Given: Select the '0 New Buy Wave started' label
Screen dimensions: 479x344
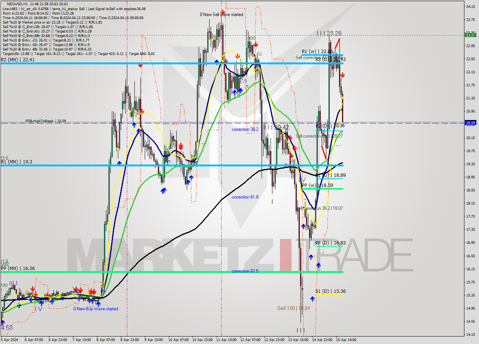Looking at the screenshot, I should click(96, 309).
